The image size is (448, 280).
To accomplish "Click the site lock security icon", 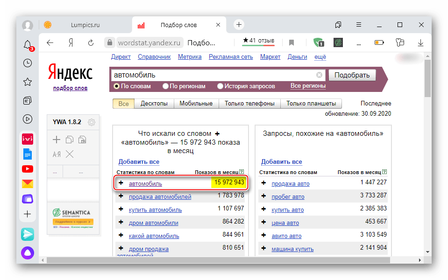I will coord(110,43).
